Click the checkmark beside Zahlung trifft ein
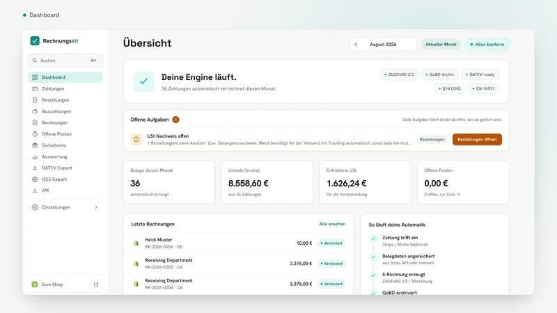The height and width of the screenshot is (313, 557). (373, 239)
